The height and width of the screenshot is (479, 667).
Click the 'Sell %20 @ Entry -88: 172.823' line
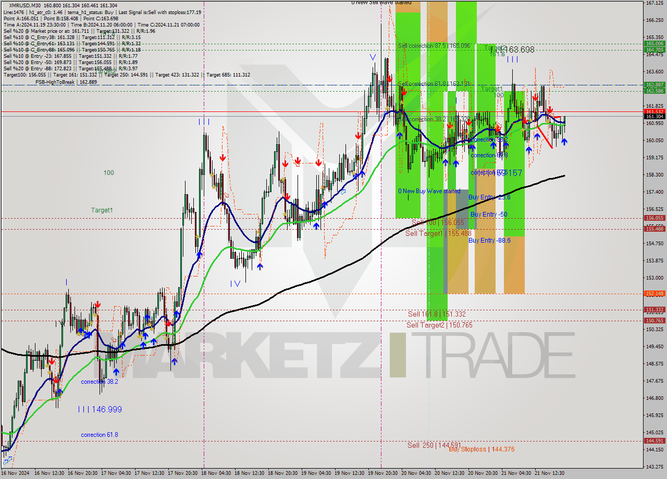70,68
